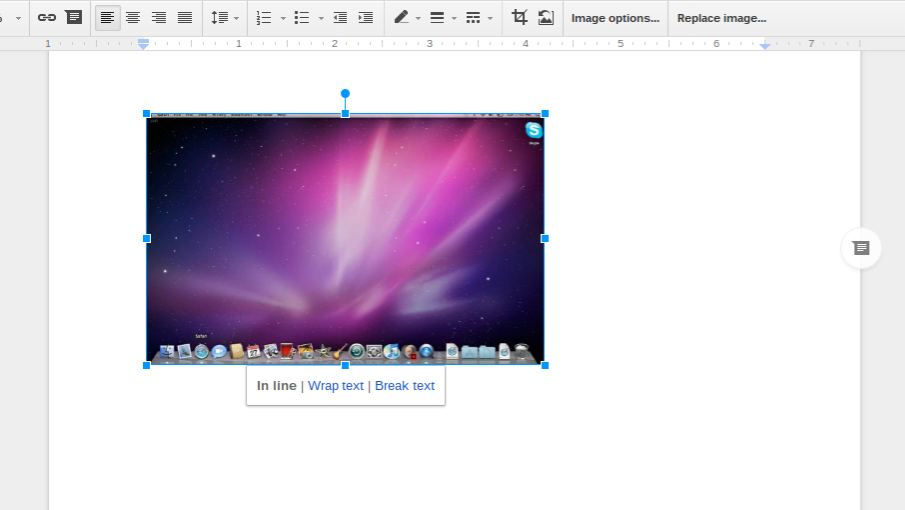
Task: Click bottom-middle resize handle of image
Action: coord(345,365)
